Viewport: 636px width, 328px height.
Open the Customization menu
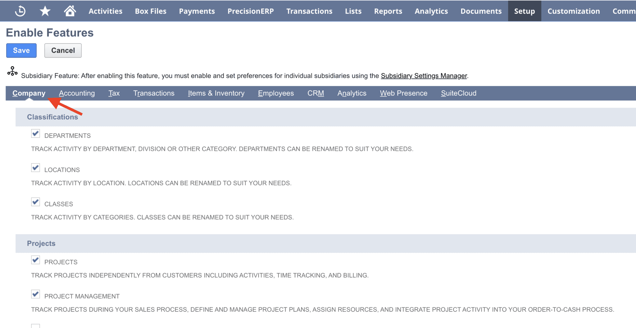point(573,11)
